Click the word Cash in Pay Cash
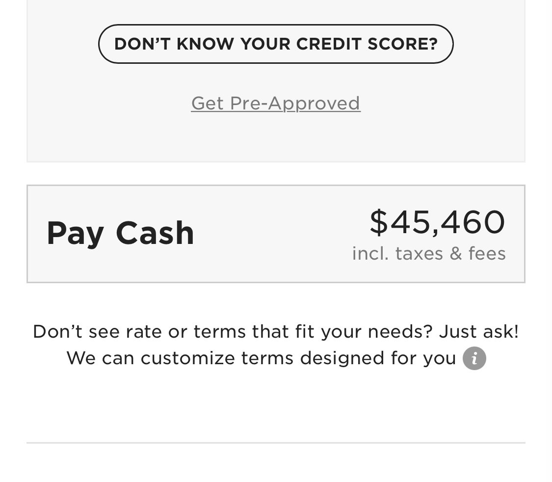The width and height of the screenshot is (552, 482). [x=155, y=233]
